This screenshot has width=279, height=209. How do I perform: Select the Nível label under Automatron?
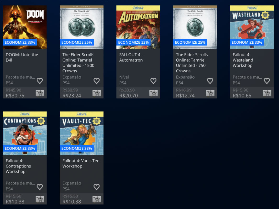[124, 77]
